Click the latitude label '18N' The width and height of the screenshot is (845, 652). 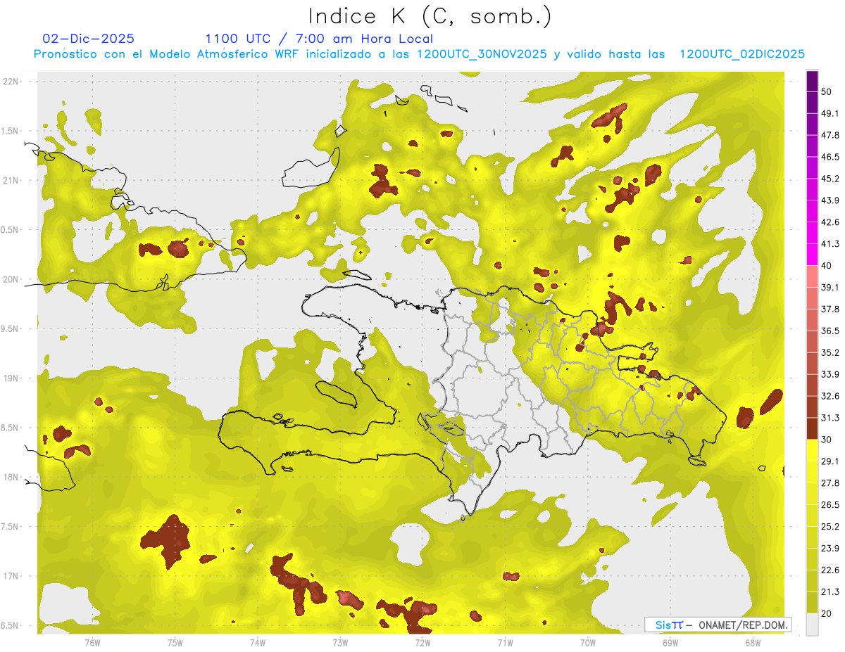[x=11, y=478]
